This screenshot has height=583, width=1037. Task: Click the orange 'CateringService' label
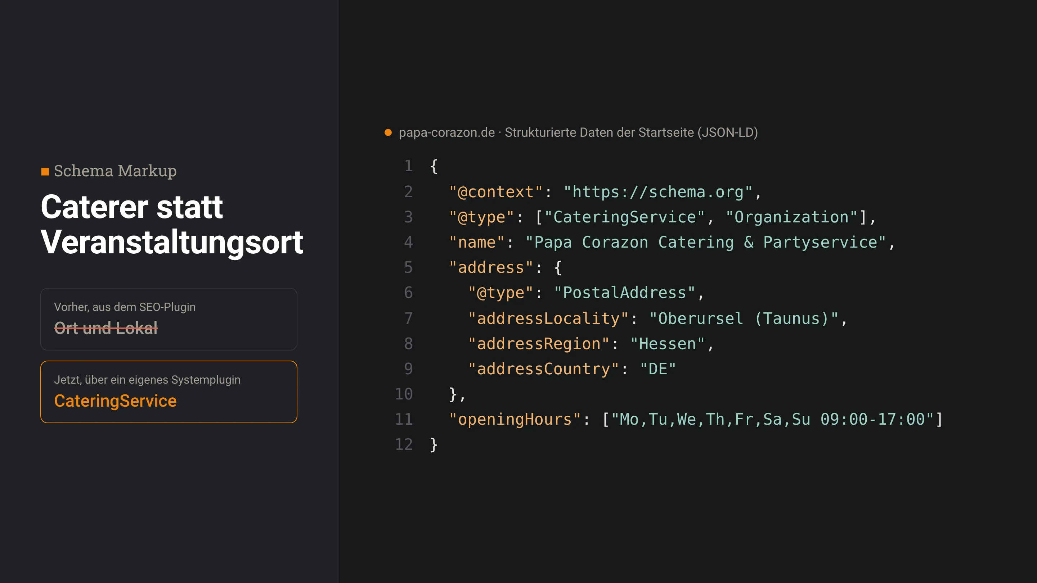coord(116,401)
